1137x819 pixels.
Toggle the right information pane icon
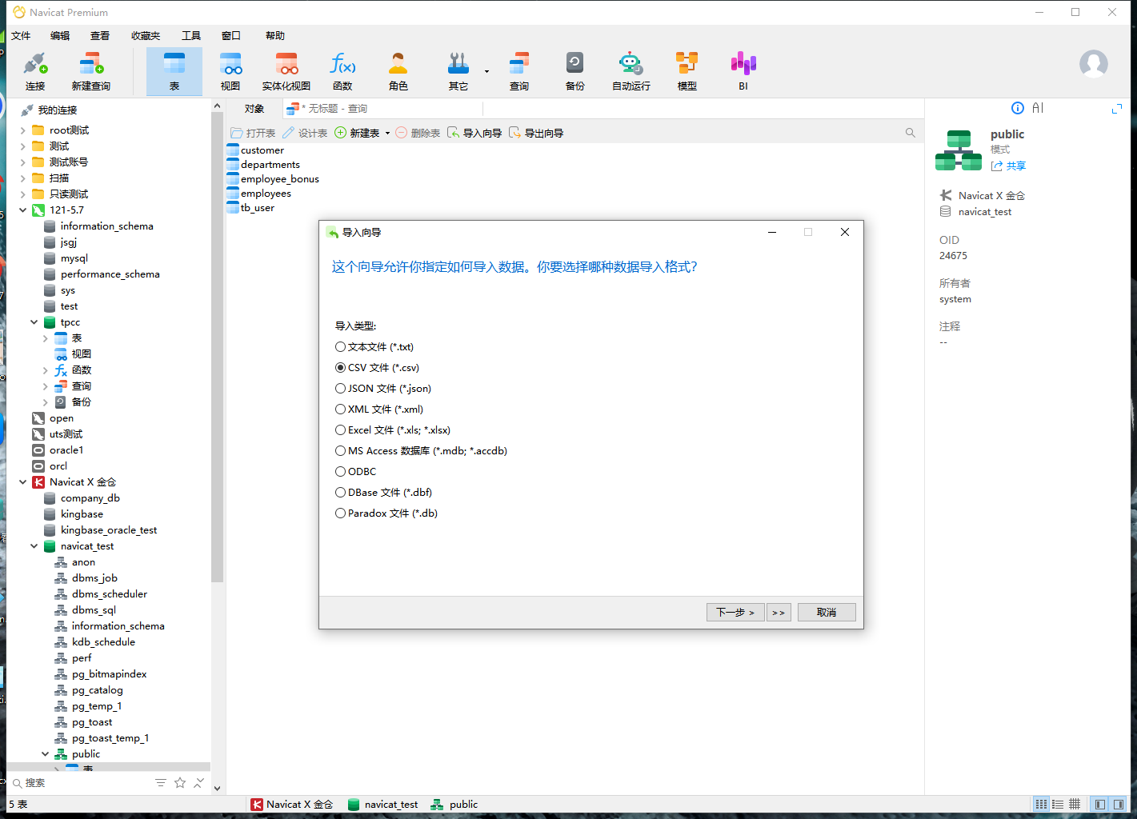(1119, 805)
